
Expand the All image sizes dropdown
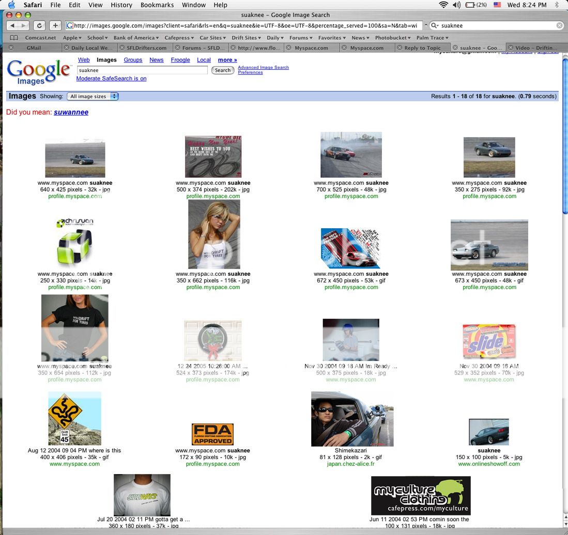[93, 97]
